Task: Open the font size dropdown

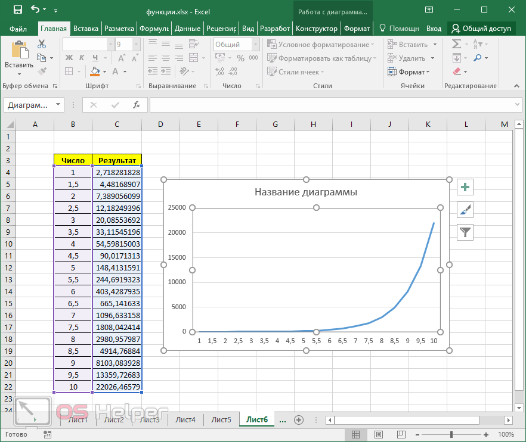Action: [x=136, y=44]
